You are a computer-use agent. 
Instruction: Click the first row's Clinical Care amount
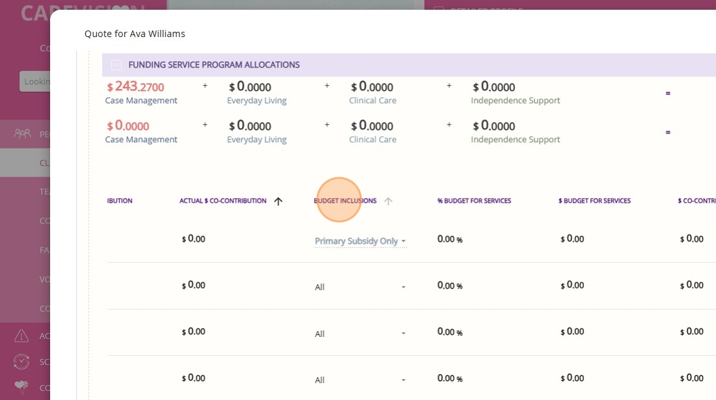[x=372, y=87]
